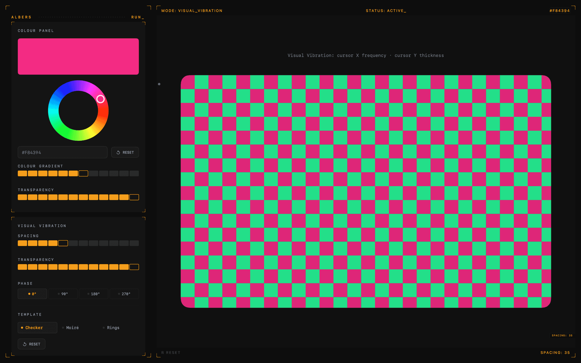Click the RUN_ label in the header

coord(138,17)
